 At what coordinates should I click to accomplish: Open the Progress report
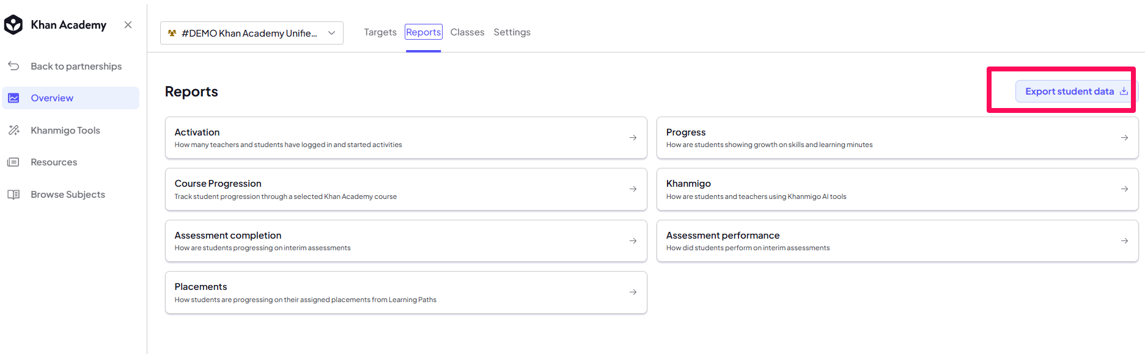click(x=897, y=138)
